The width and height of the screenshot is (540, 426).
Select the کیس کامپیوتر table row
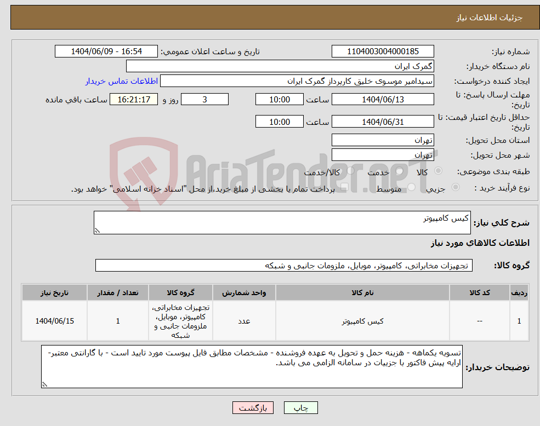(360, 321)
